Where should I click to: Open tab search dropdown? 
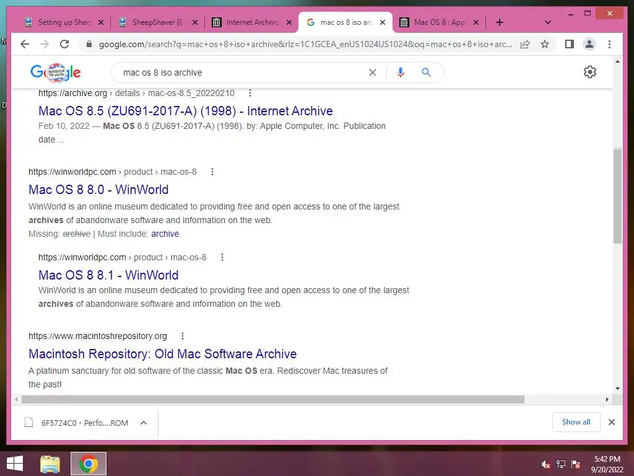coord(548,22)
